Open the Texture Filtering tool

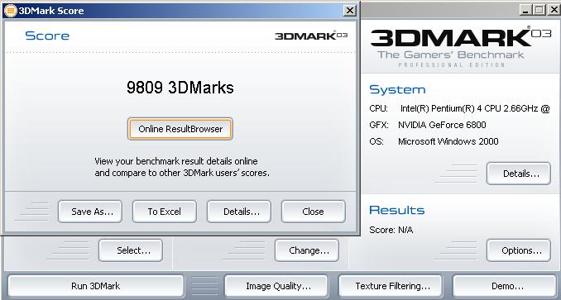click(x=391, y=286)
